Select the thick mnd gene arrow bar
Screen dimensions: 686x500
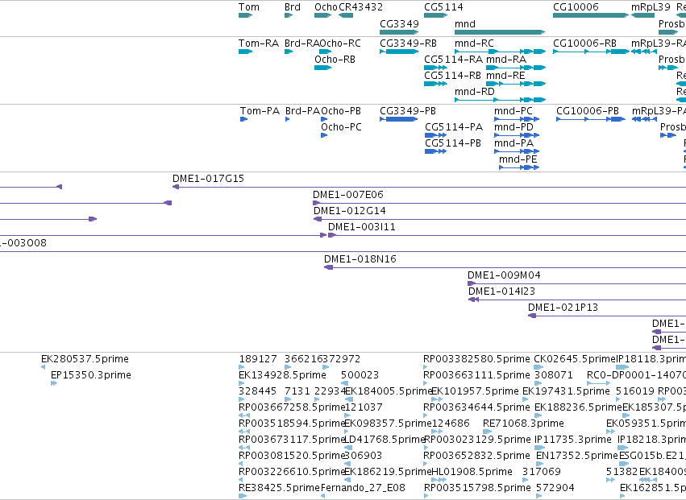point(500,32)
